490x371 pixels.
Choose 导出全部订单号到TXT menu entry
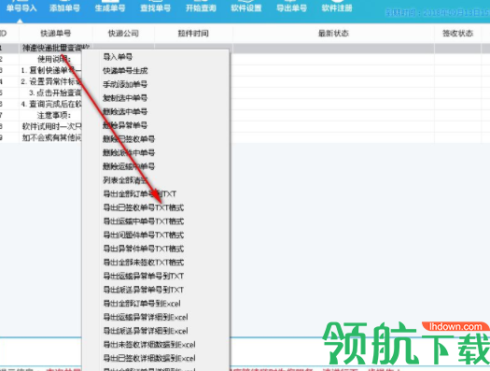tap(140, 194)
